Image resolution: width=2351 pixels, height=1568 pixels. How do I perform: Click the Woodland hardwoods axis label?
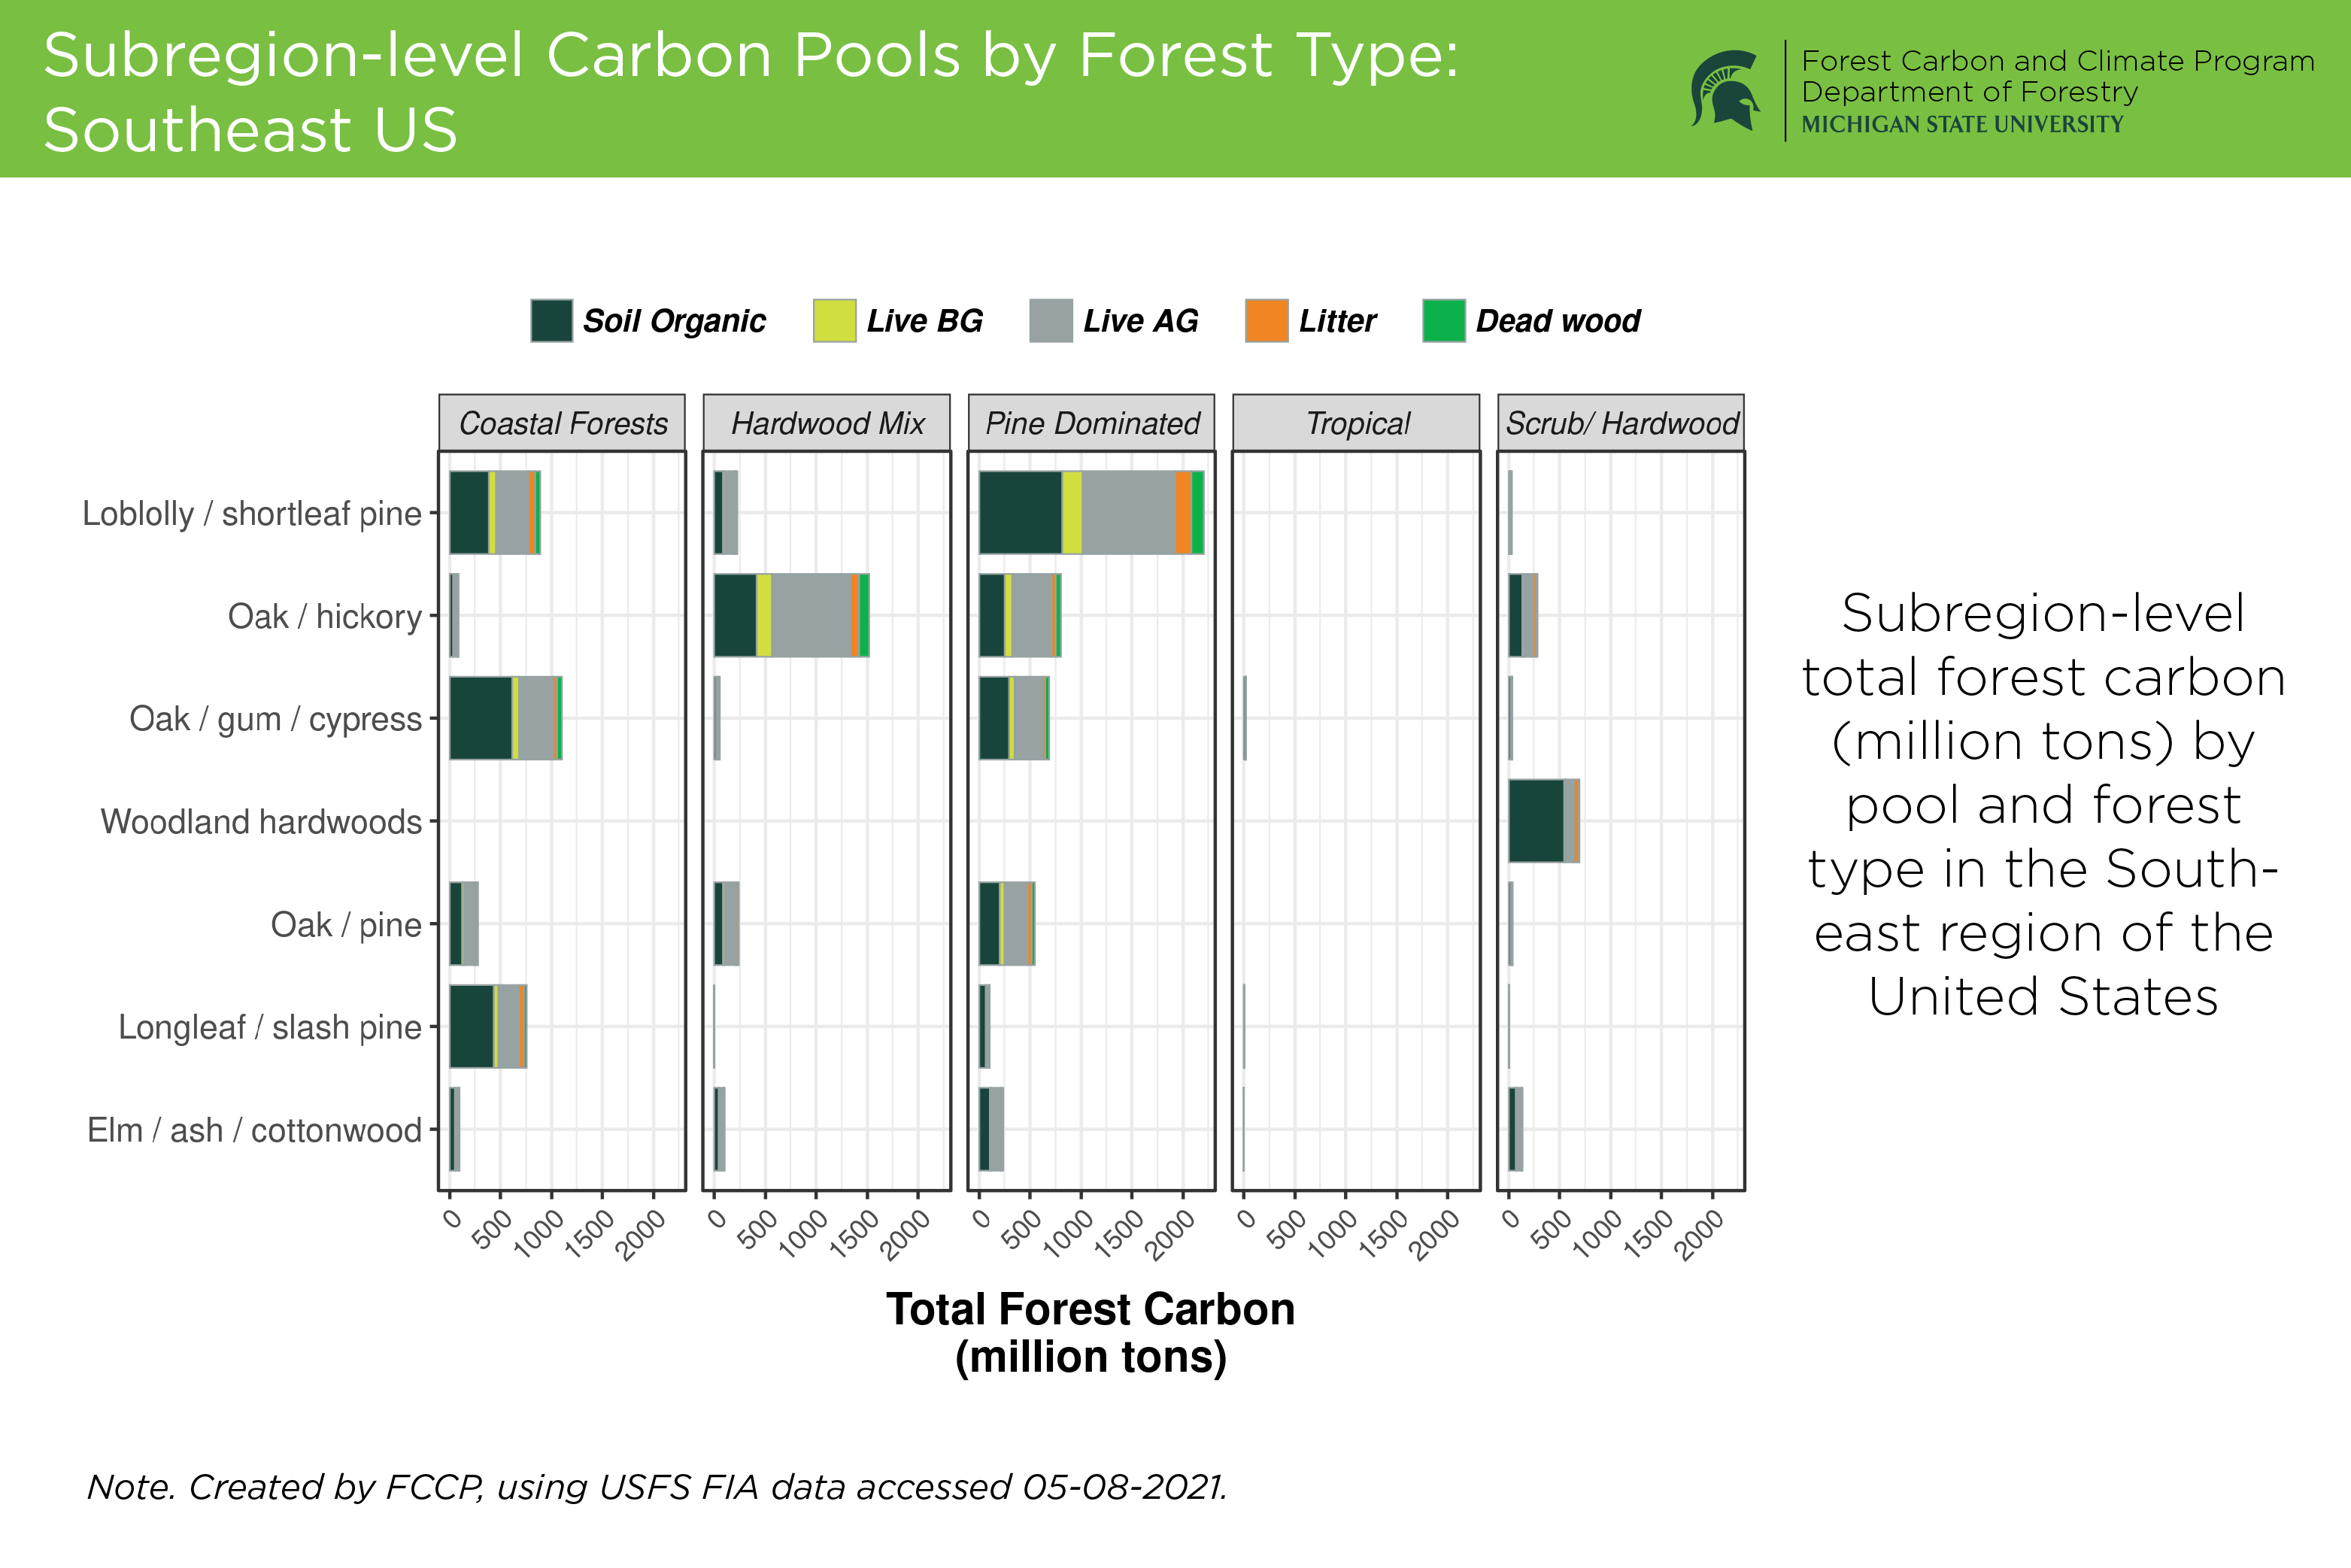(262, 821)
